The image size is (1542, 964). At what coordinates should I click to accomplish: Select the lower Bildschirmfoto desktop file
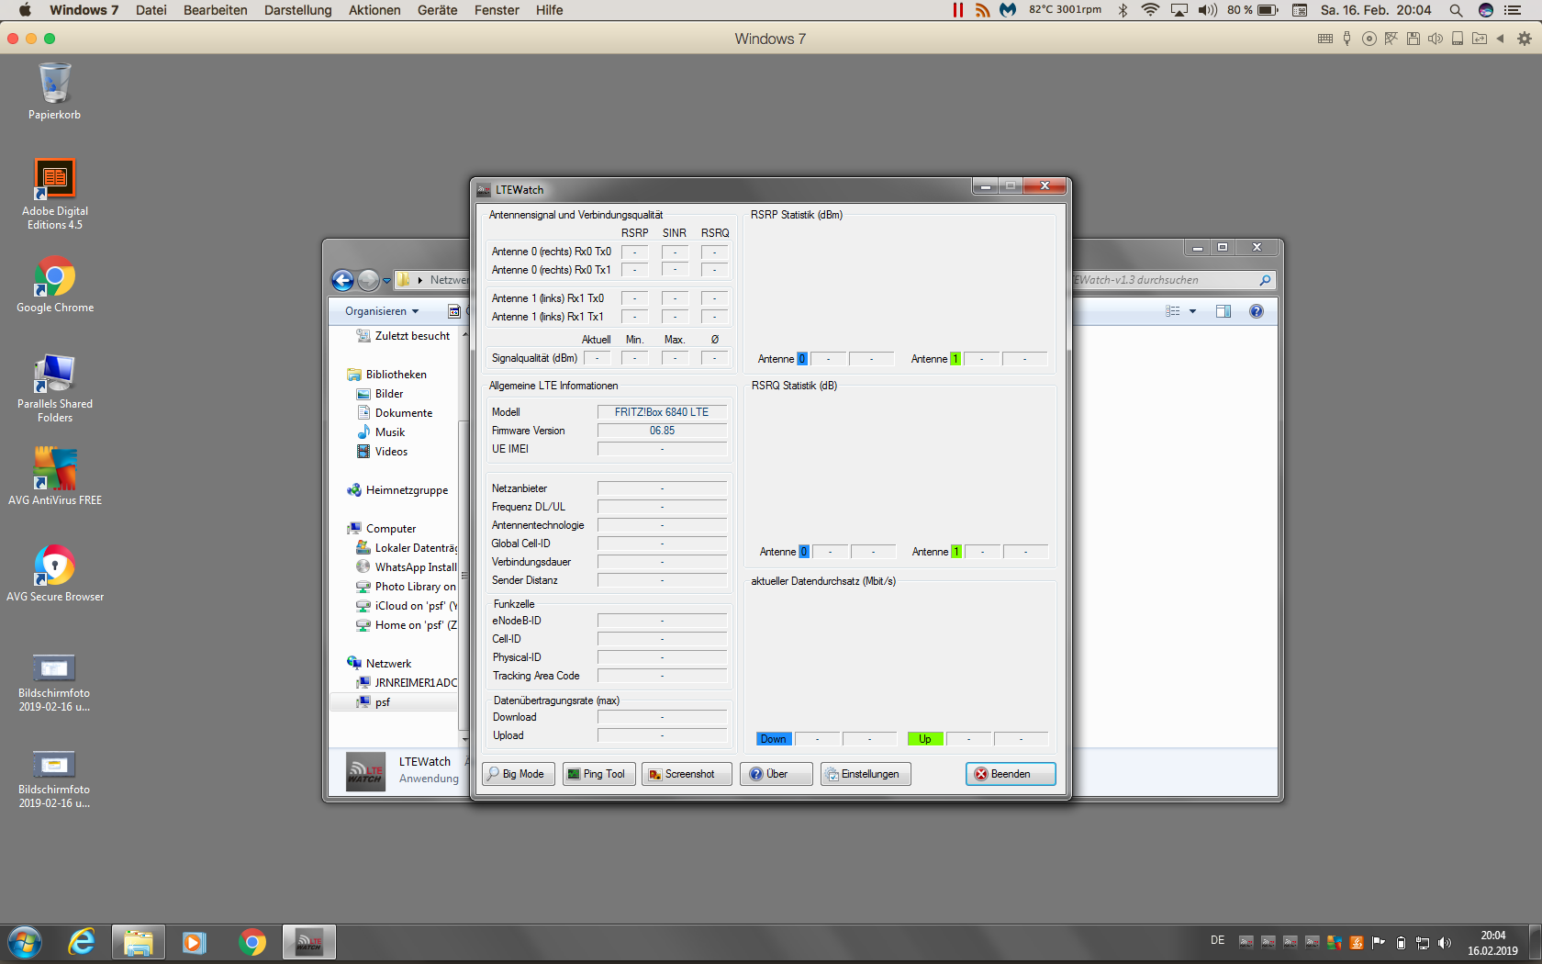54,779
